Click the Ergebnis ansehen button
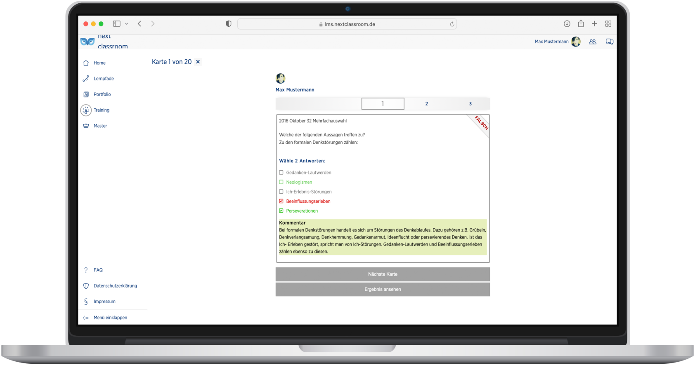The height and width of the screenshot is (365, 695). 383,290
